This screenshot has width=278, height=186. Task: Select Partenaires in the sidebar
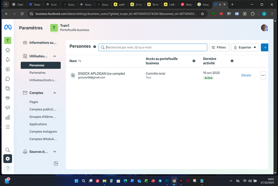point(37,73)
